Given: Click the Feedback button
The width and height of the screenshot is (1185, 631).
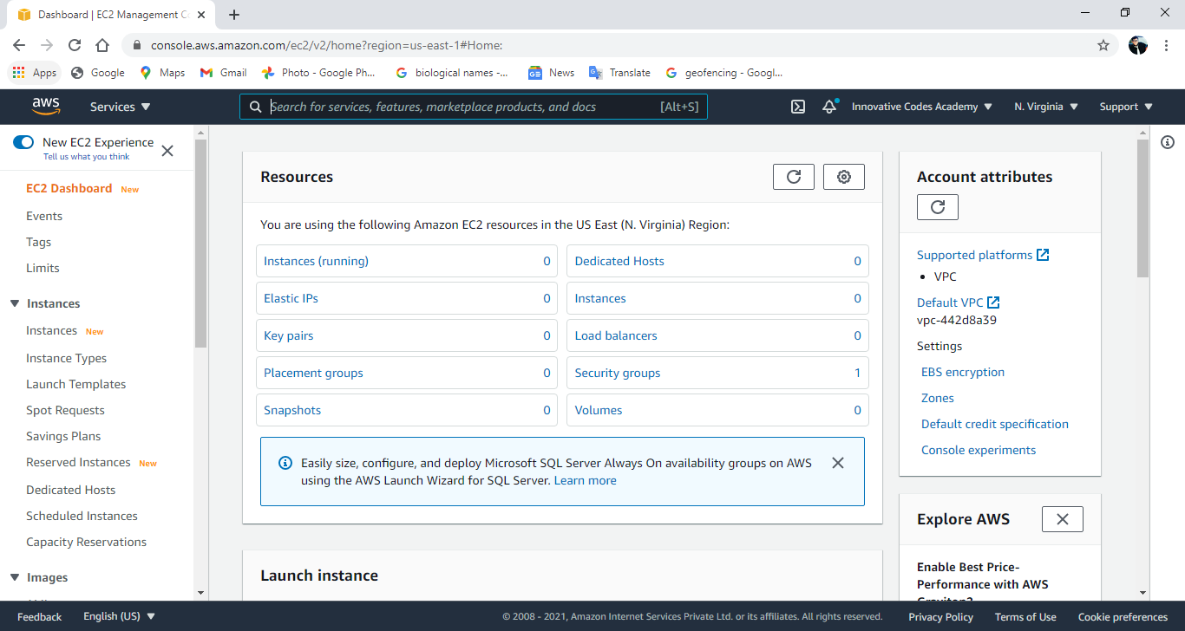Looking at the screenshot, I should coord(39,615).
